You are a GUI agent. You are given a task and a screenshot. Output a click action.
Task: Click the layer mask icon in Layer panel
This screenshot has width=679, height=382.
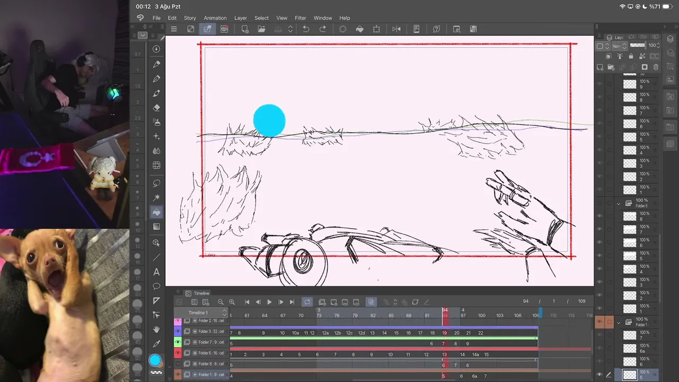point(645,67)
